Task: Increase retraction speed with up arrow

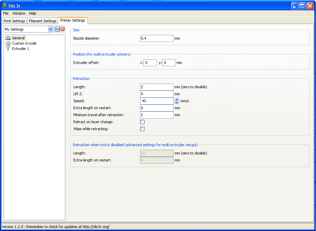Action: click(x=177, y=99)
